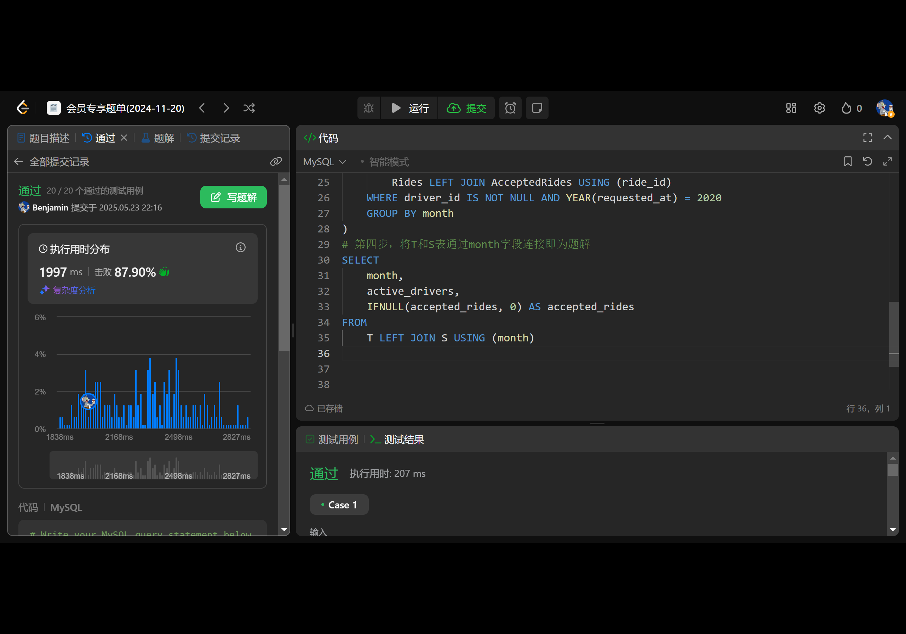
Task: Open settings gear in top bar
Action: 819,108
